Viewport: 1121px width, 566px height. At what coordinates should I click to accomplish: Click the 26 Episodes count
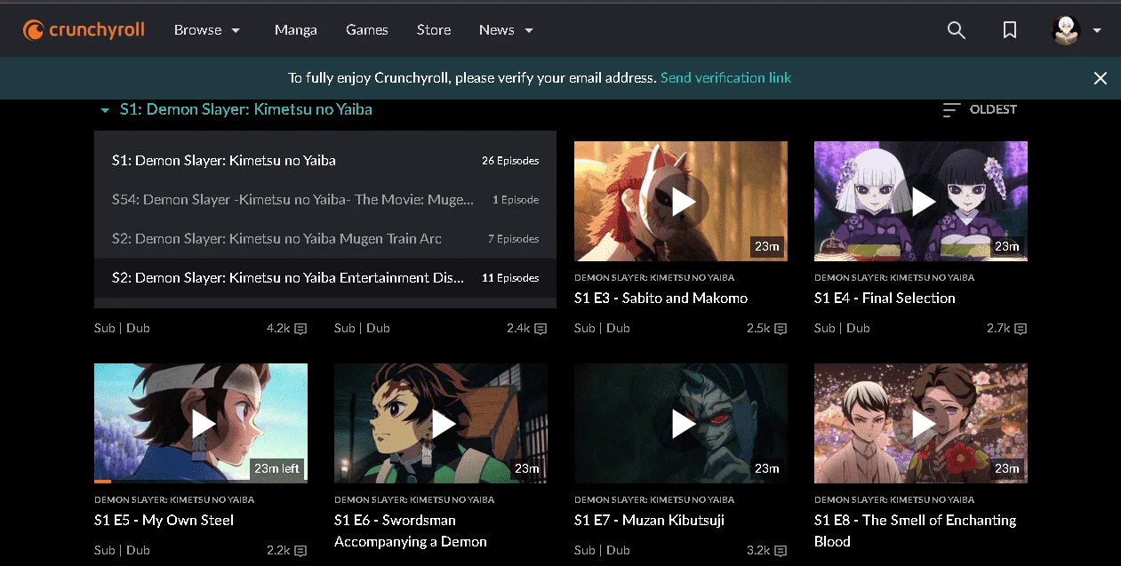[510, 161]
